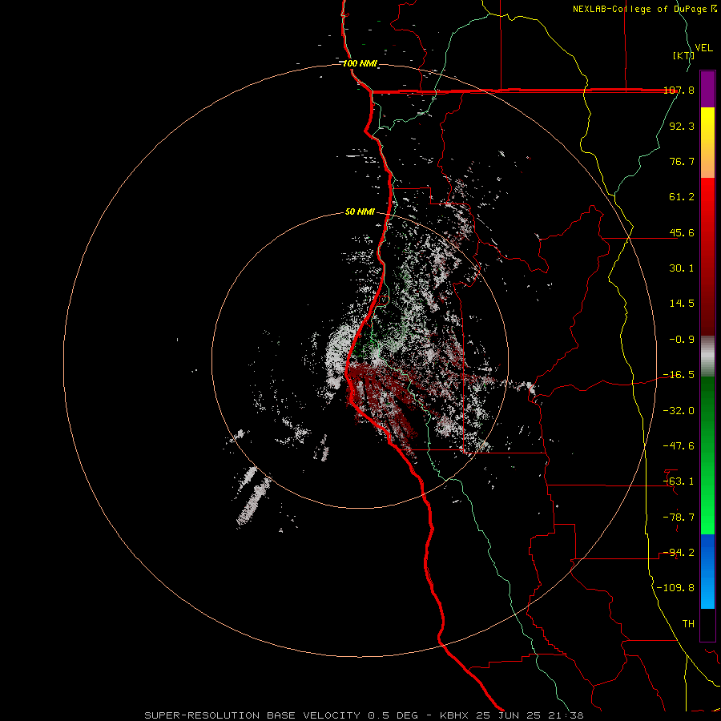
Task: Select the 92.3 legend value
Action: pyautogui.click(x=682, y=126)
